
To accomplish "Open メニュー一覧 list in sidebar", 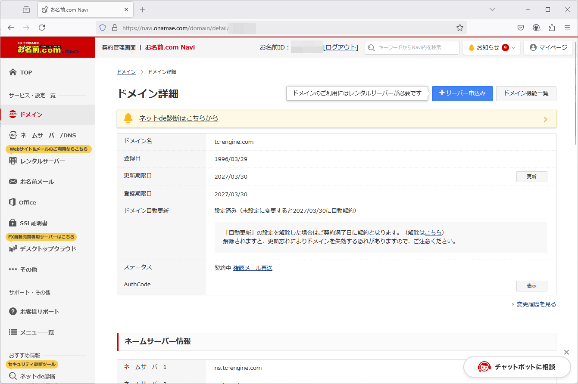I will click(x=37, y=332).
